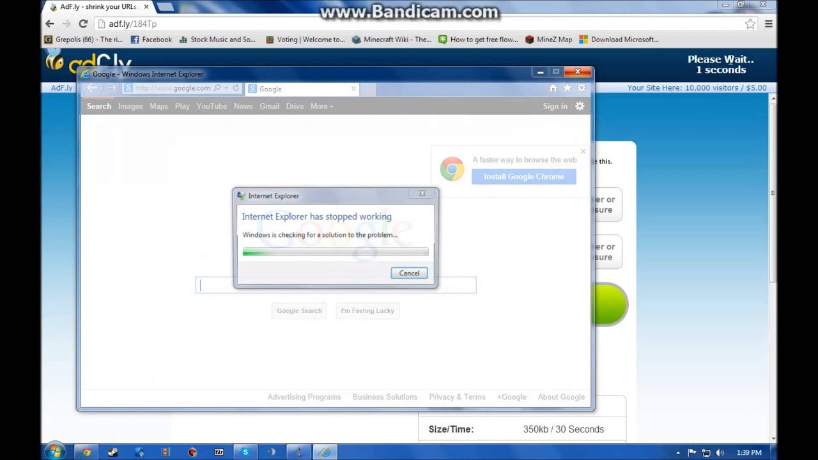Screen dimensions: 818x460
Task: Open the Business Solutions footer link
Action: coord(385,397)
